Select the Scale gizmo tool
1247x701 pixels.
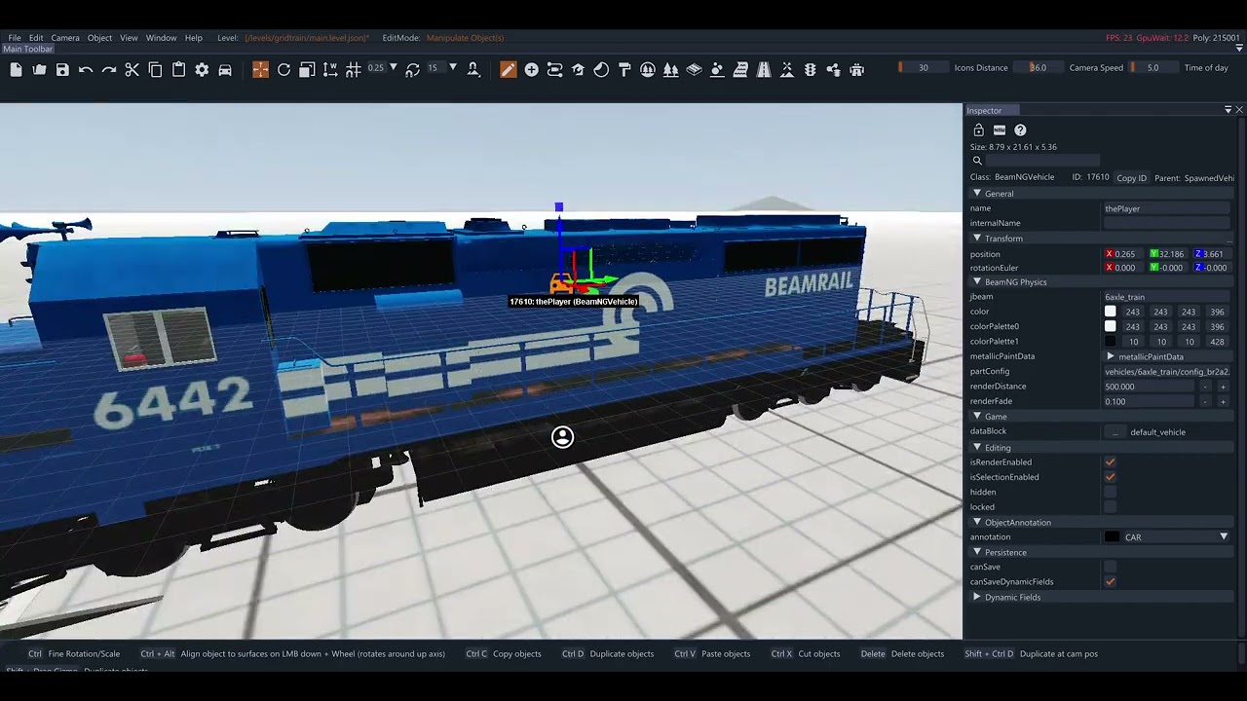click(307, 69)
